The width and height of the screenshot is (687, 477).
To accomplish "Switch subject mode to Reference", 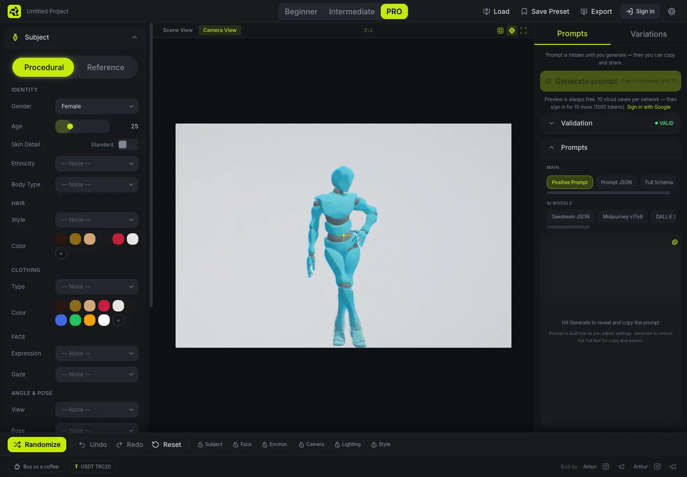I will (x=105, y=67).
